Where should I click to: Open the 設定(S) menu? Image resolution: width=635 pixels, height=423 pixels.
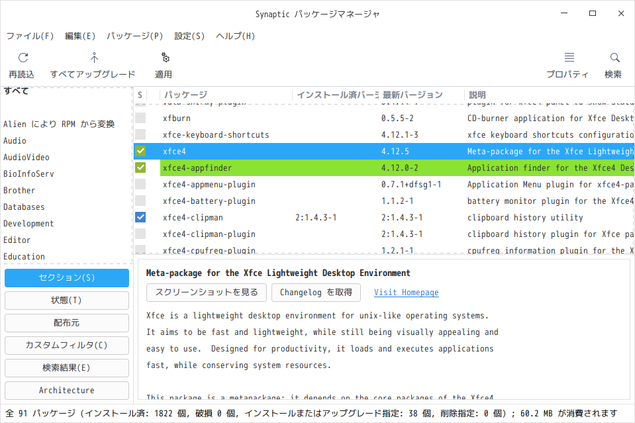pos(189,36)
